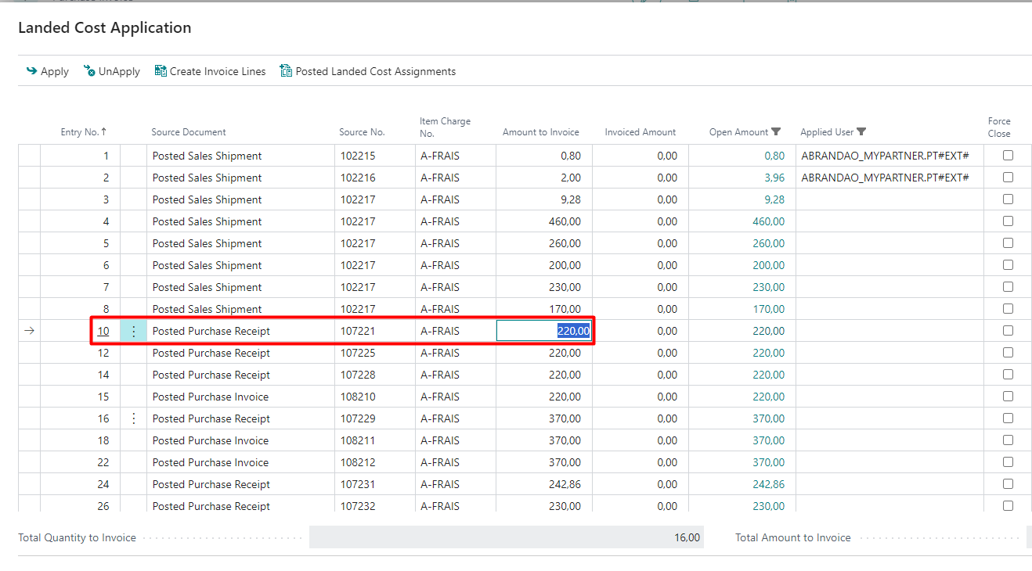Click the Apply arrow icon
The height and width of the screenshot is (571, 1032).
coord(31,71)
